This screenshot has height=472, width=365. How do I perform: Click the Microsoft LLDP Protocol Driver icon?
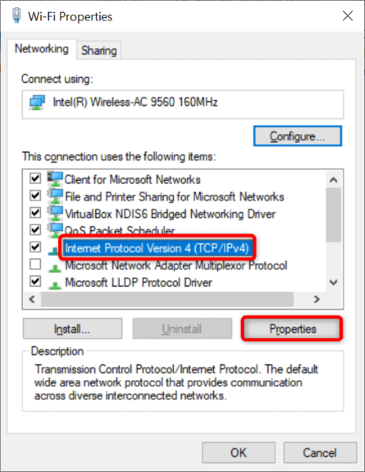[x=55, y=285]
